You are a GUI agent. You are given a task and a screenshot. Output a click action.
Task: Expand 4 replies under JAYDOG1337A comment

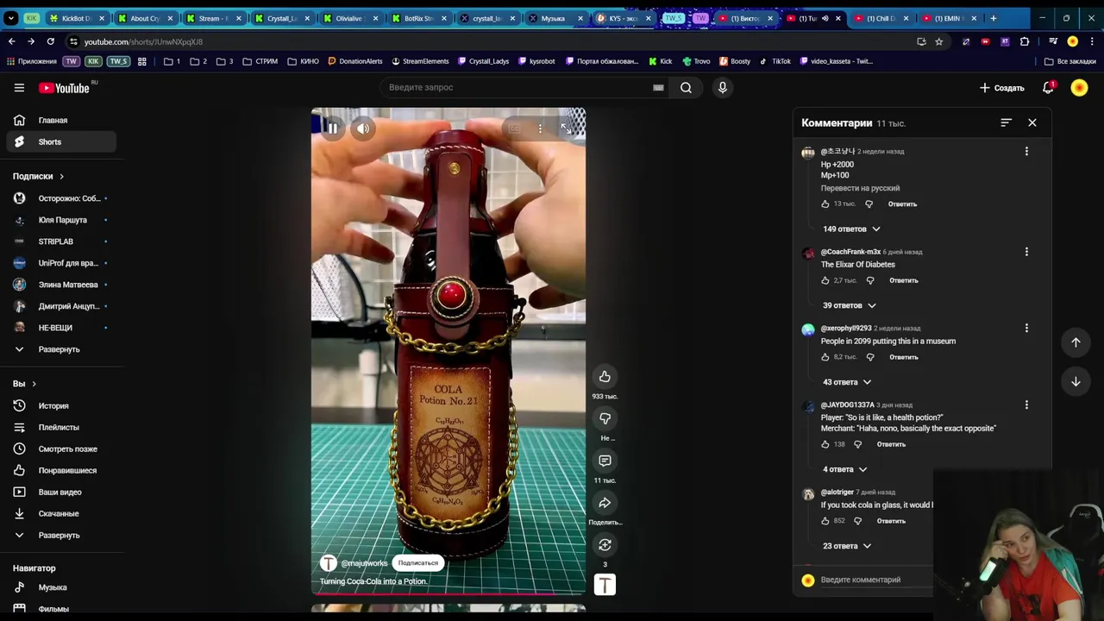[844, 469]
